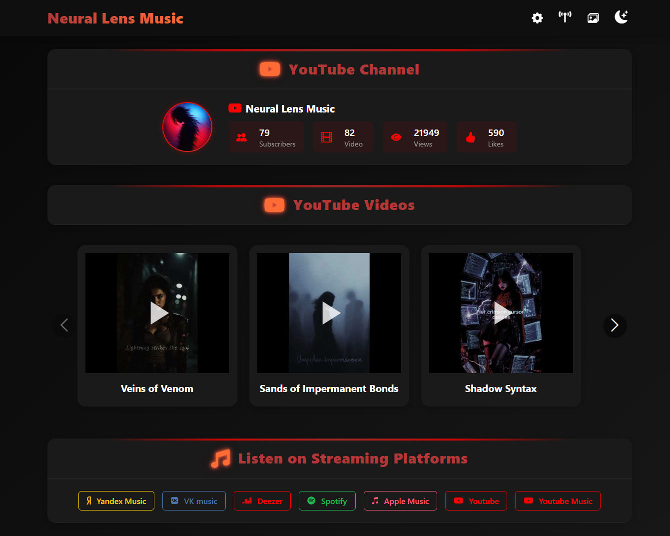This screenshot has width=670, height=536.
Task: Play the Sands of Impermanent Bonds video
Action: [329, 313]
